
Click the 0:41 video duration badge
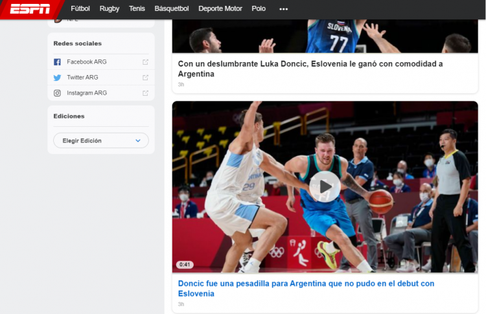click(185, 264)
